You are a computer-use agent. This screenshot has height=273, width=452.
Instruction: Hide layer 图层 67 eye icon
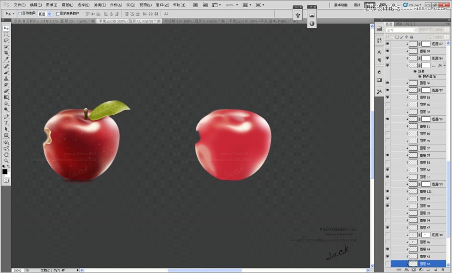tap(387, 44)
